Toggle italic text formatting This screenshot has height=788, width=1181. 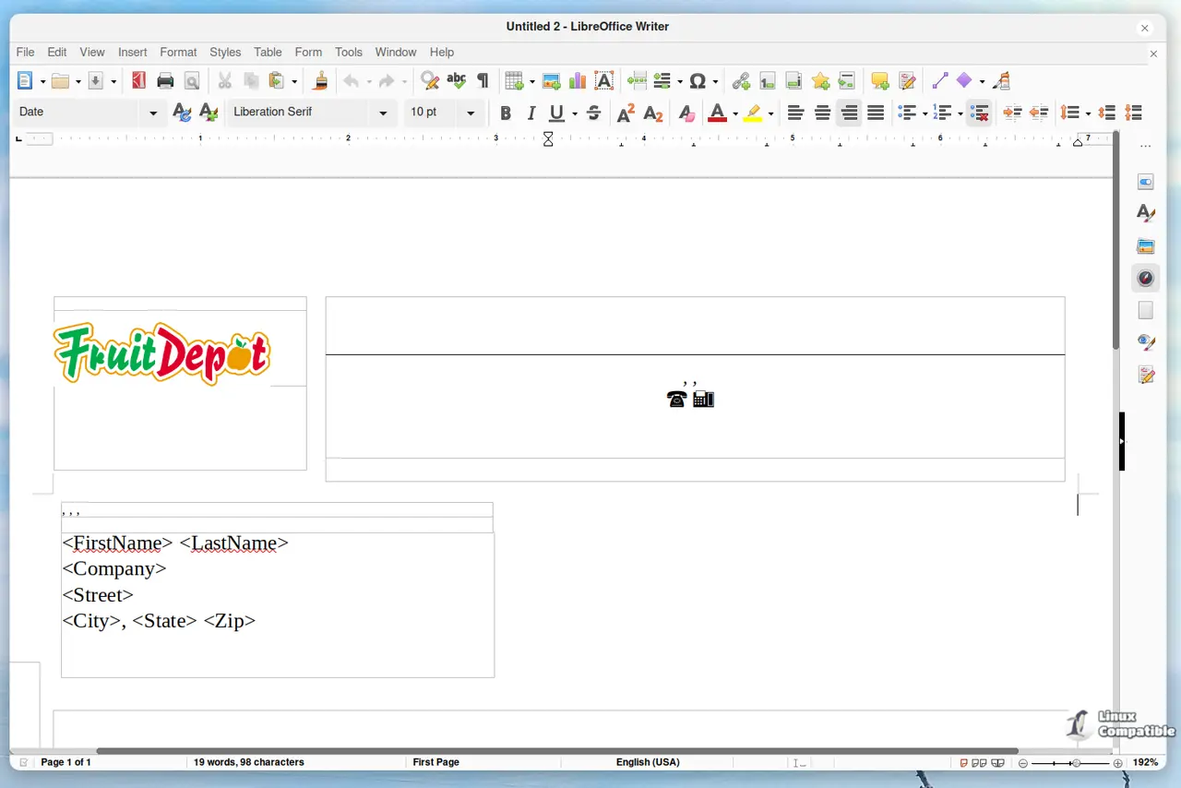pos(531,113)
